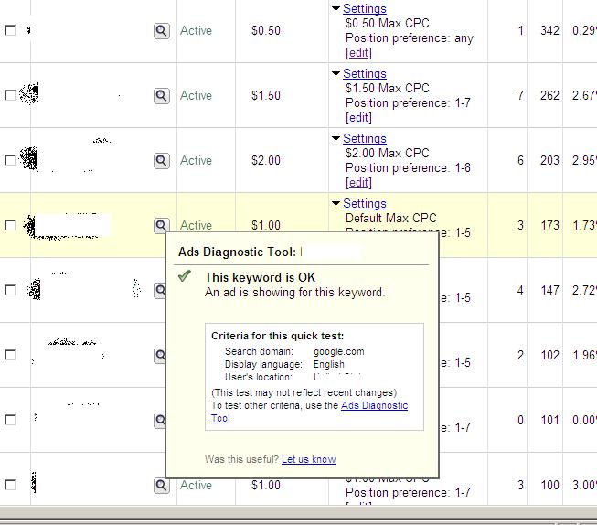This screenshot has width=597, height=525.
Task: Open Settings link above $1.50 Max CPC
Action: [x=365, y=73]
